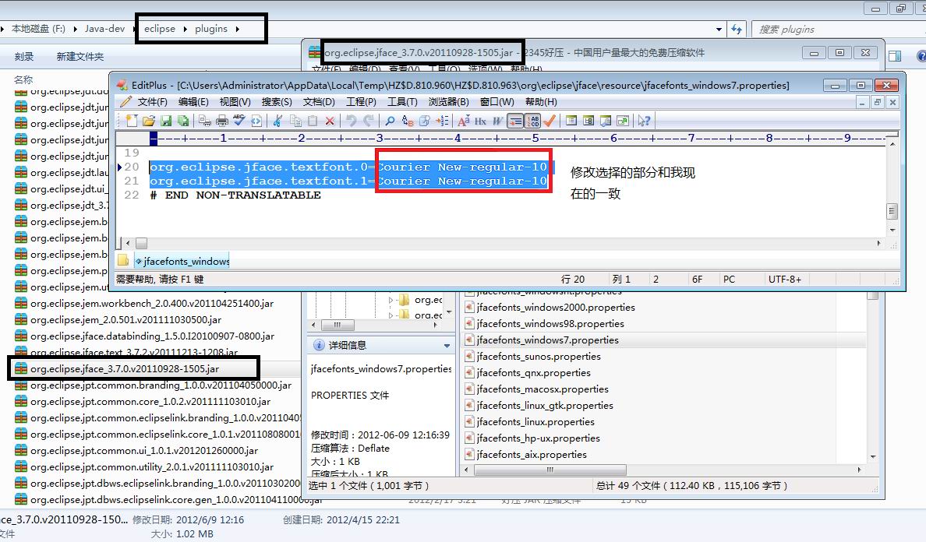Toggle the directory window icon
Image resolution: width=926 pixels, height=542 pixels.
[x=572, y=121]
